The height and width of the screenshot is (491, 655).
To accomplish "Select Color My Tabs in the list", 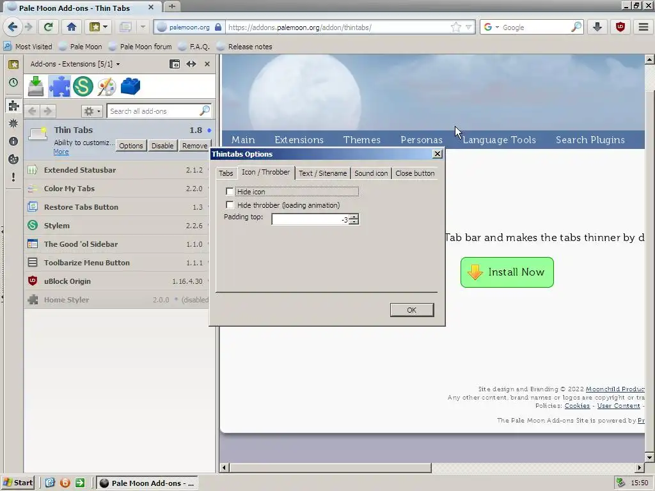I will (117, 189).
